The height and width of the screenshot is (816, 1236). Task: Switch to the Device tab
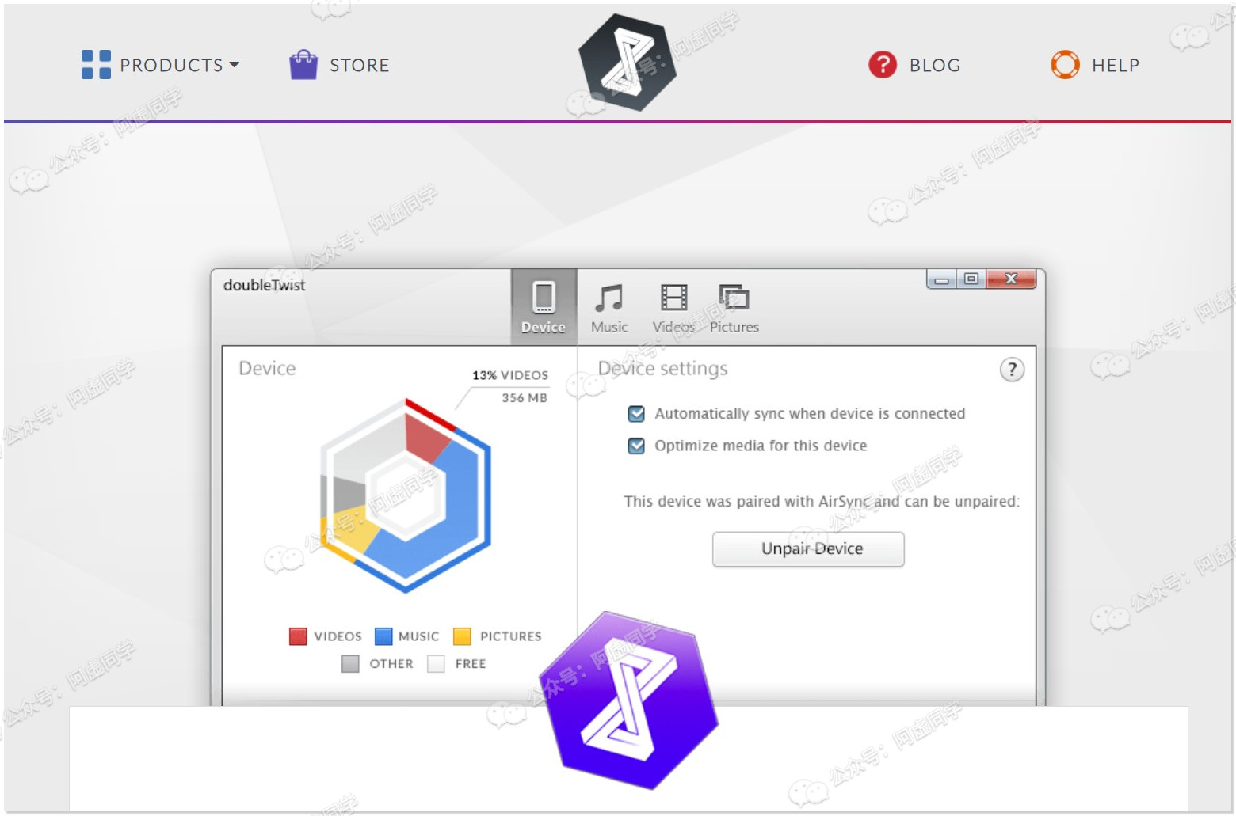pos(544,307)
